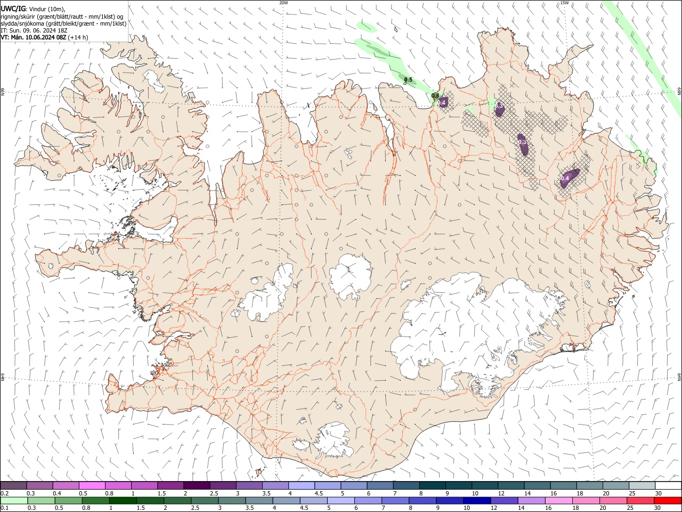Select top legend swatch starting at 1
The height and width of the screenshot is (512, 682).
point(144,486)
